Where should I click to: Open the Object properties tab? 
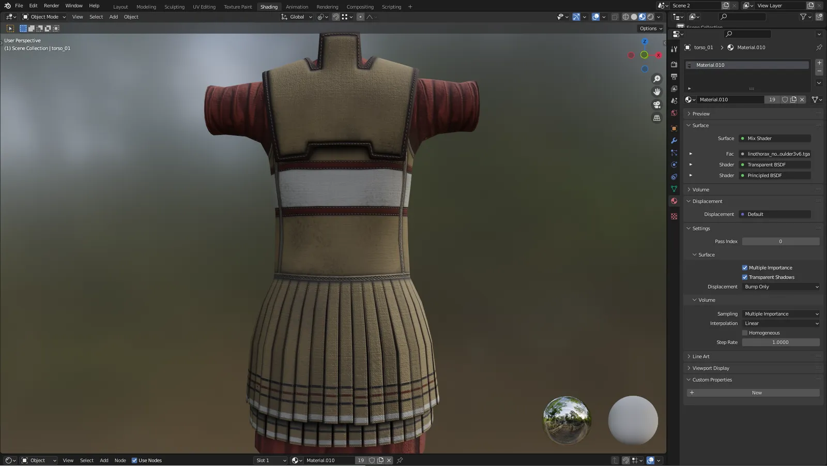tap(674, 128)
